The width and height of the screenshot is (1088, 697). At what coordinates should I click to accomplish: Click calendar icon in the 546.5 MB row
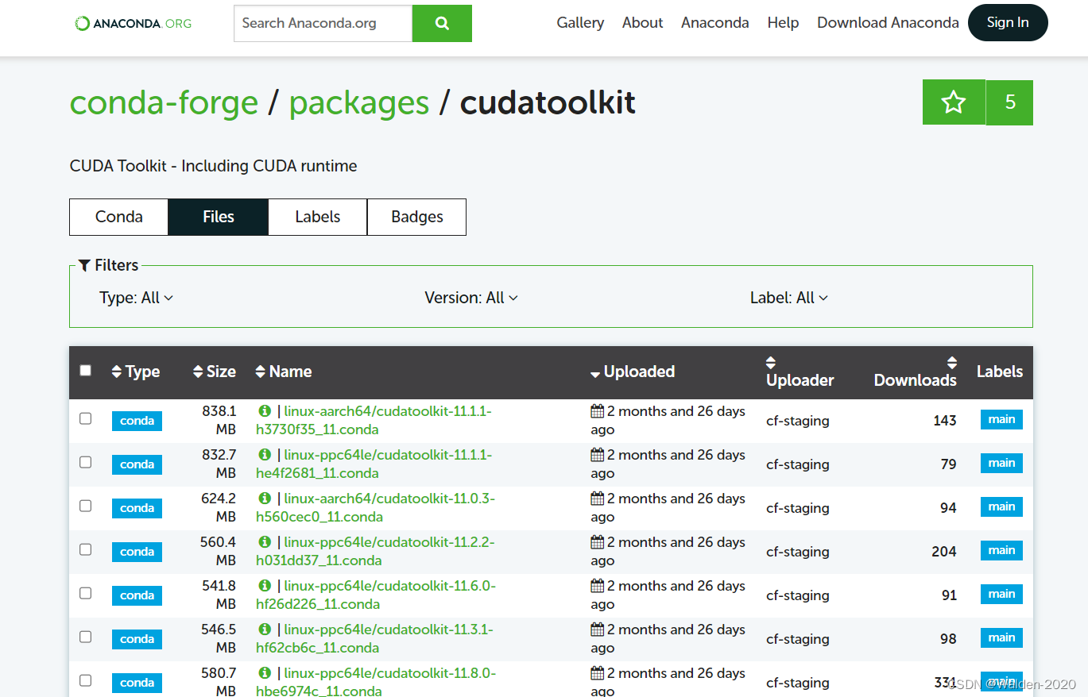[598, 630]
